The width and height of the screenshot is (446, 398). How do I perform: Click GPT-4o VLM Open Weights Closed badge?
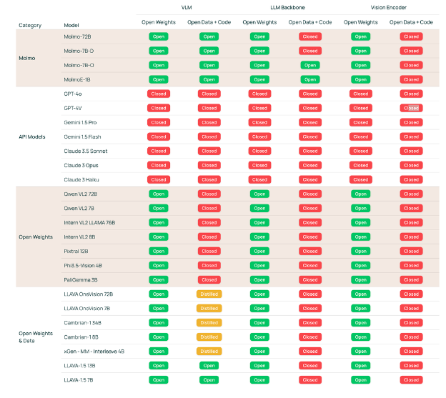click(x=159, y=94)
